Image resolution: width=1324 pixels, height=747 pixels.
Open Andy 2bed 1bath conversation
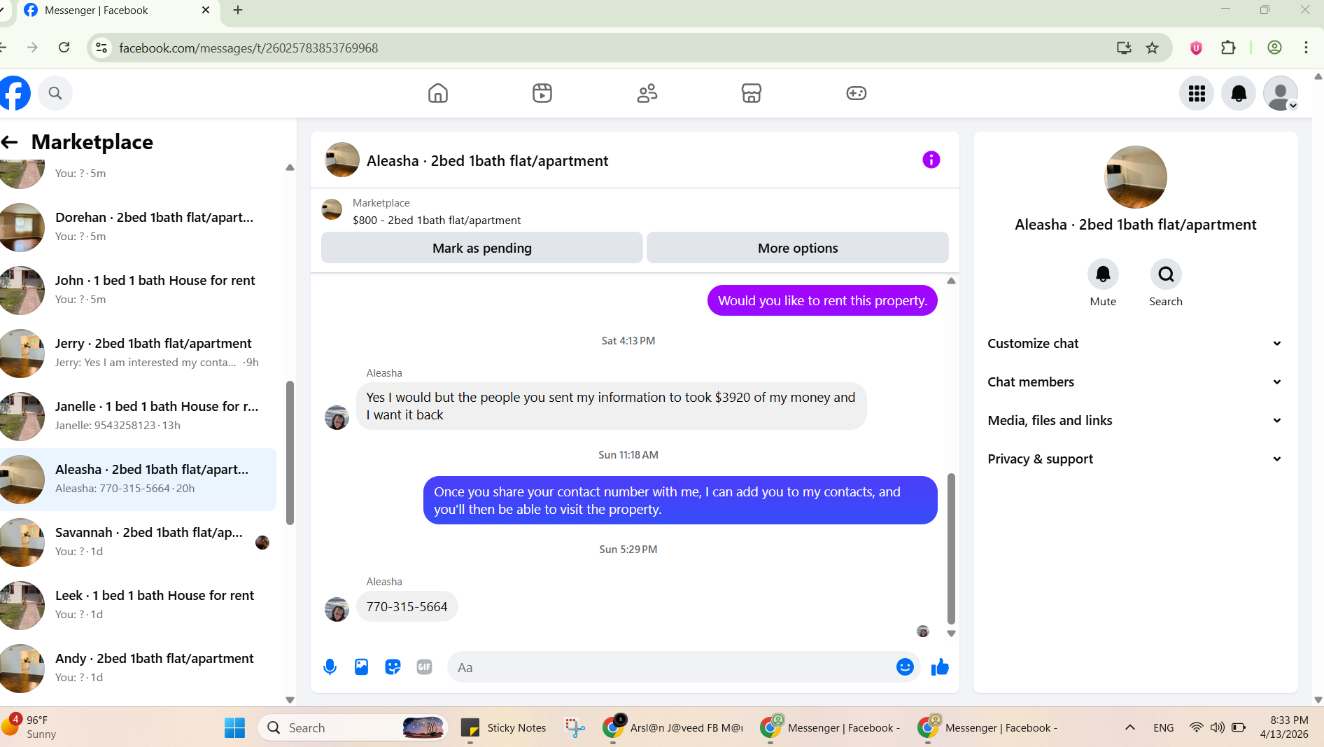tap(138, 668)
